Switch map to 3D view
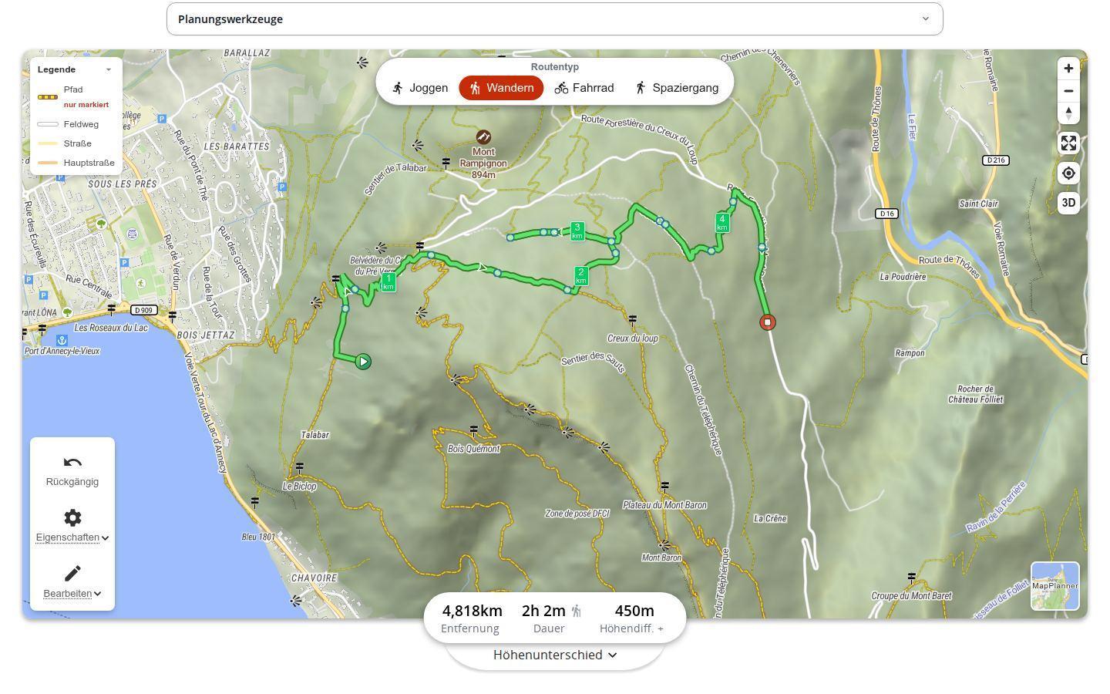The height and width of the screenshot is (694, 1110). pos(1068,203)
